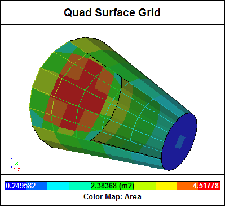Select the cyan color map segment
225x206 pixels.
[x=58, y=186]
